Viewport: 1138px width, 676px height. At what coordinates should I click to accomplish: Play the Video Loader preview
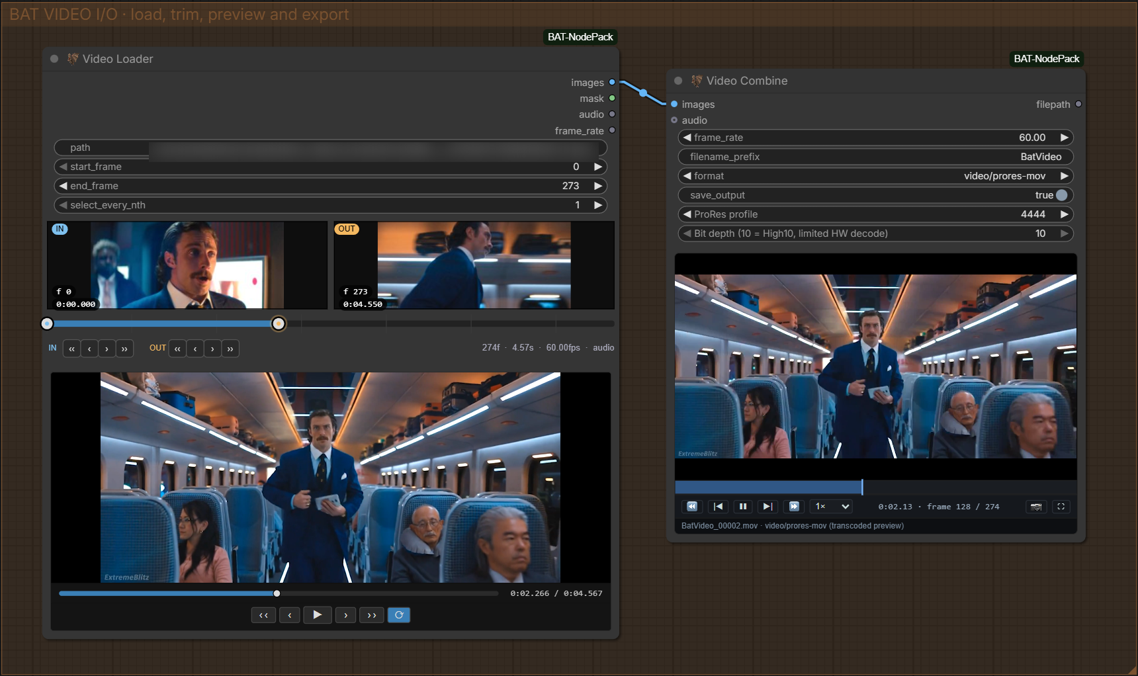(x=318, y=615)
